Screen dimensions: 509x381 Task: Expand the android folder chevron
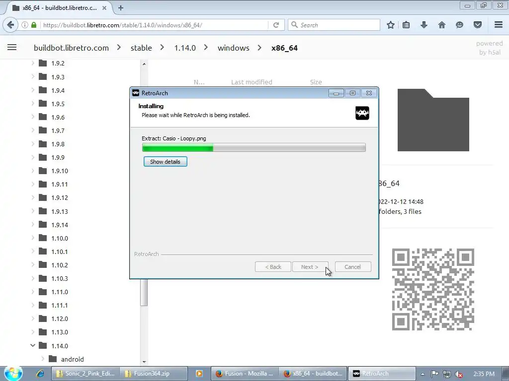click(43, 359)
